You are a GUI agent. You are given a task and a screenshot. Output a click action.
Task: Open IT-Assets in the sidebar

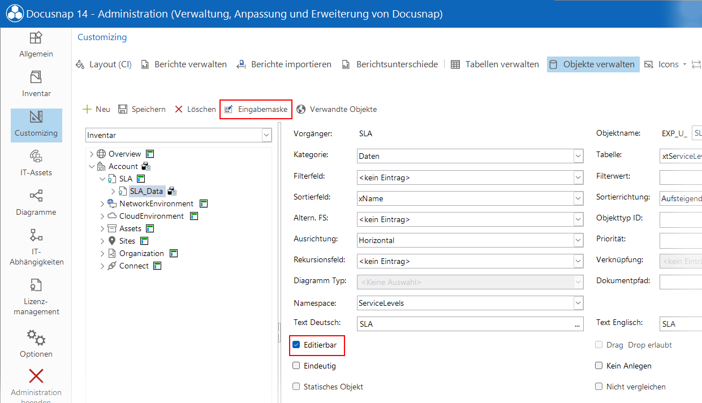(x=36, y=163)
